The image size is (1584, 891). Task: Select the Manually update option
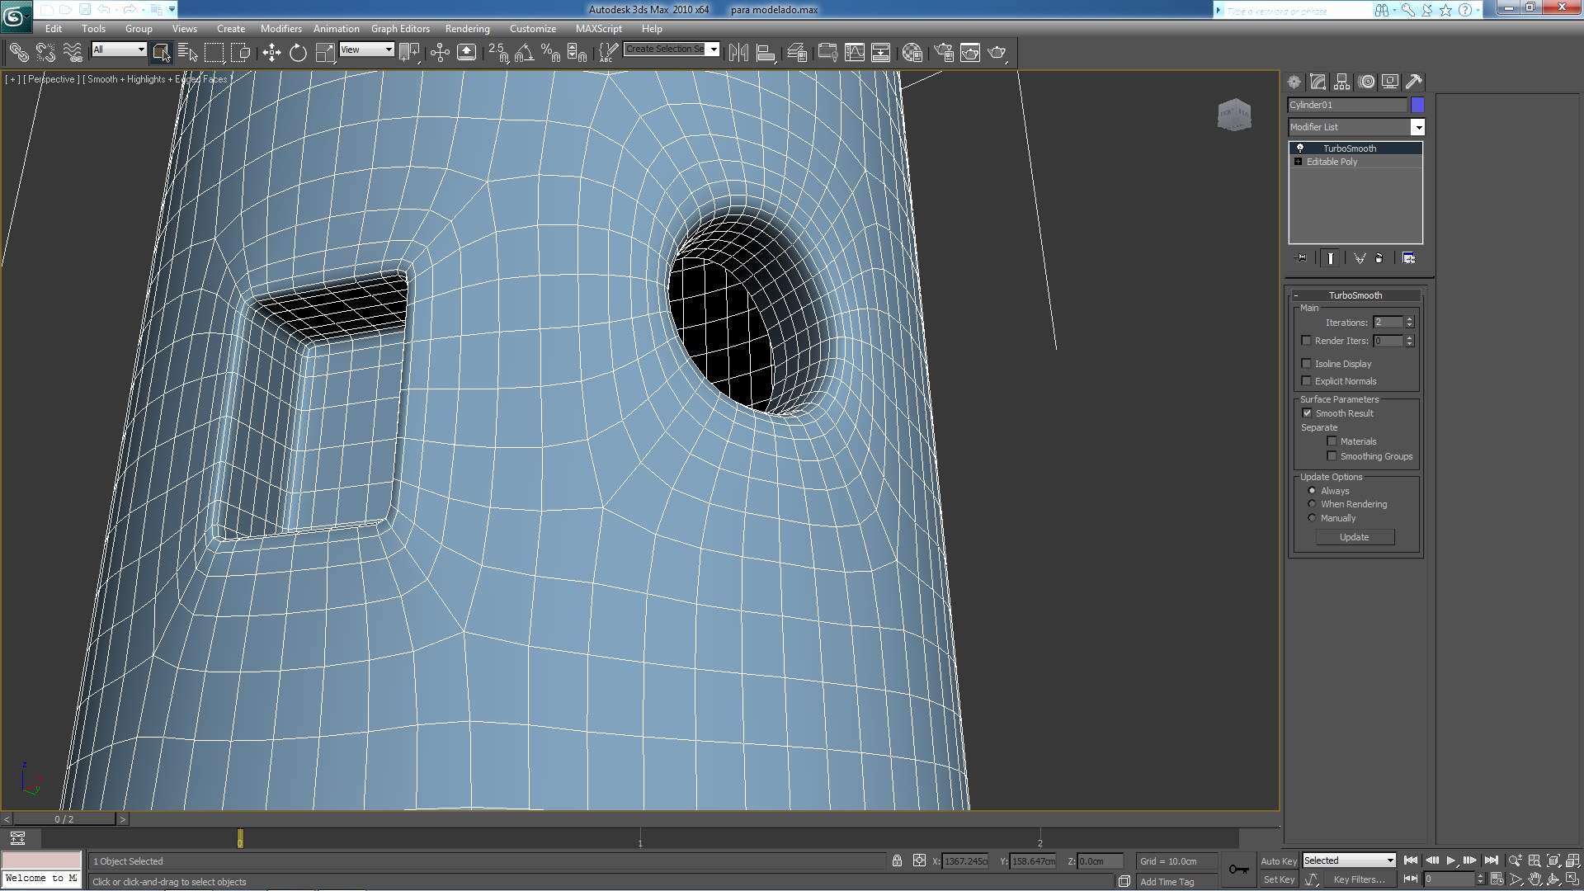(x=1312, y=518)
